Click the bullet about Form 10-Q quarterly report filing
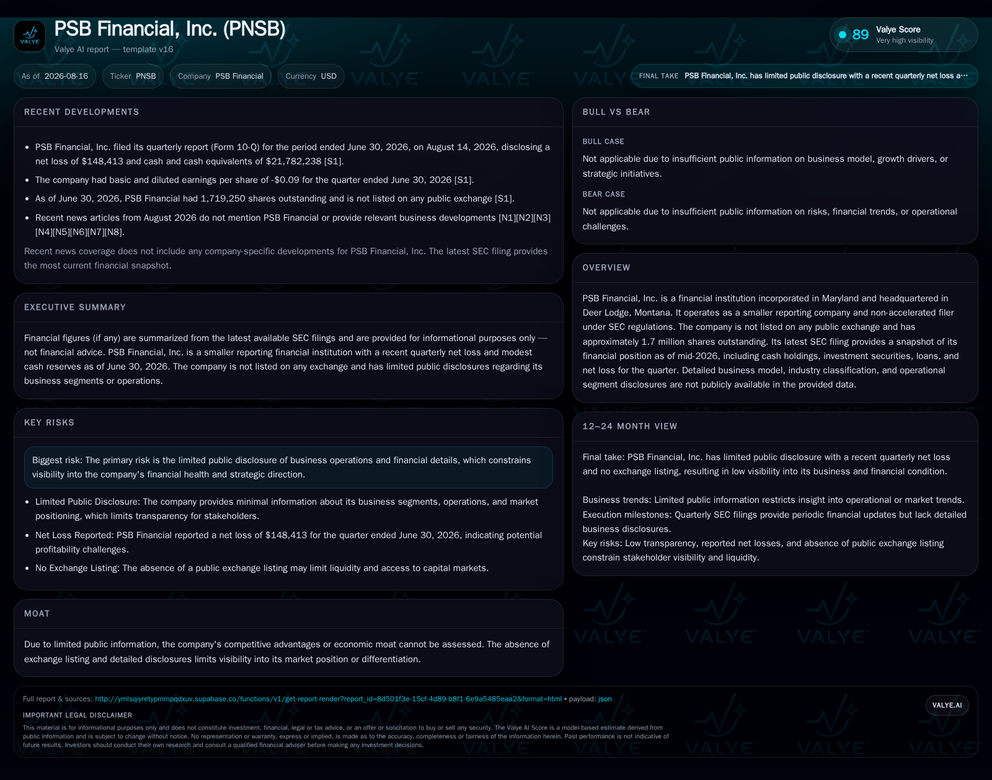 (293, 154)
